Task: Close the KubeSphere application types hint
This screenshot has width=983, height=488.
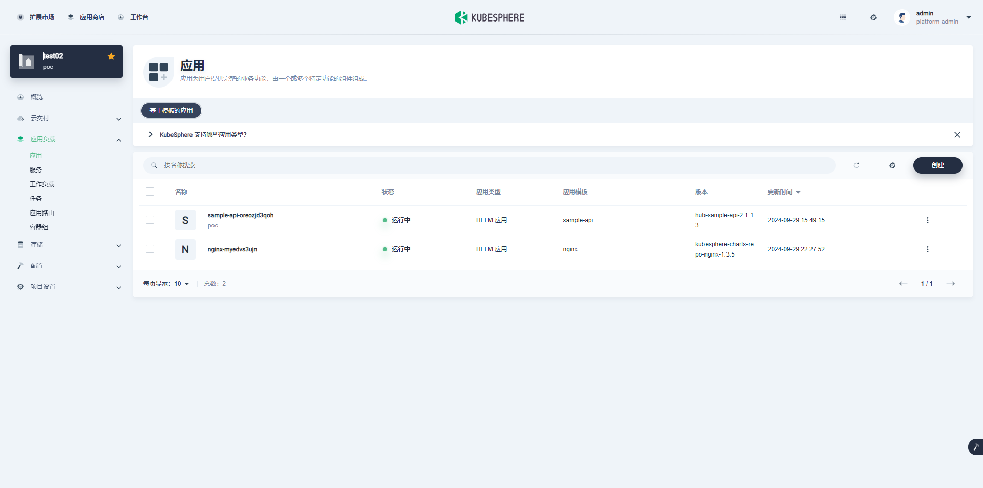Action: coord(957,135)
